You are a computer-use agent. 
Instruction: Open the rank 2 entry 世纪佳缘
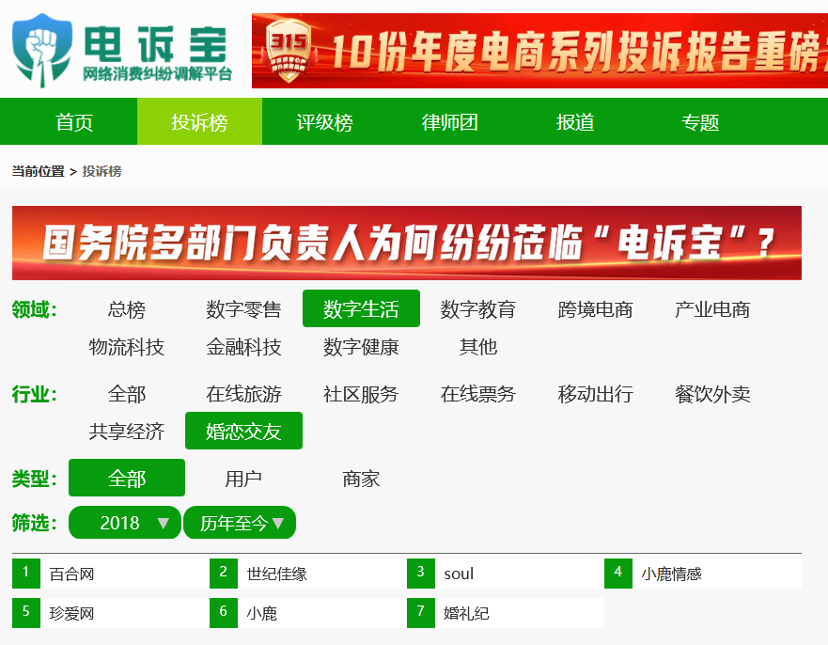308,574
